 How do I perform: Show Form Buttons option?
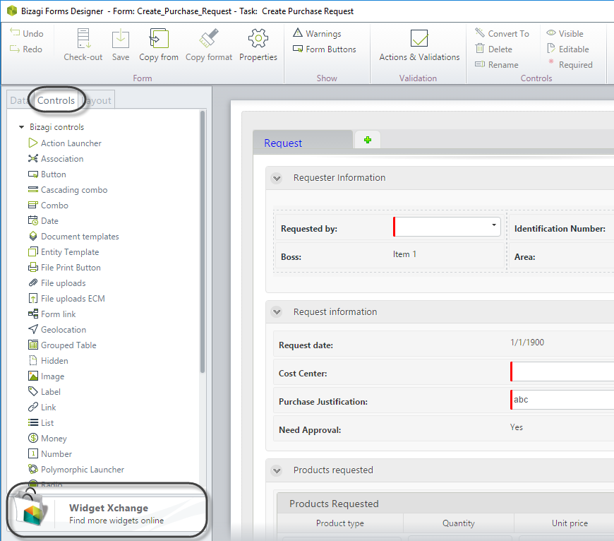pyautogui.click(x=325, y=49)
